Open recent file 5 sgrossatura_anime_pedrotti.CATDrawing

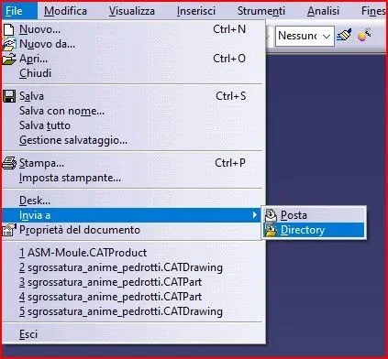pos(132,311)
